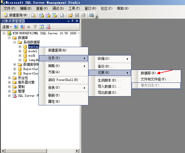Click the Activity Monitor icon
Image resolution: width=185 pixels, height=153 pixels.
[92, 15]
